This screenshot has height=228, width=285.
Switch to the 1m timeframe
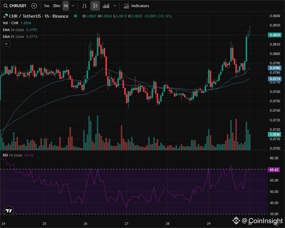coord(47,6)
